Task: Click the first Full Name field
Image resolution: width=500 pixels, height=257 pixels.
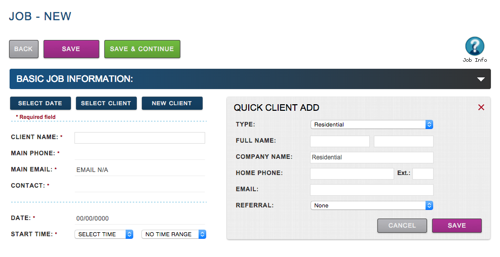Action: click(339, 141)
